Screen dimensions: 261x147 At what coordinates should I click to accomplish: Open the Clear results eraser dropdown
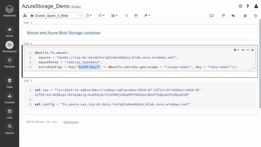pyautogui.click(x=147, y=16)
